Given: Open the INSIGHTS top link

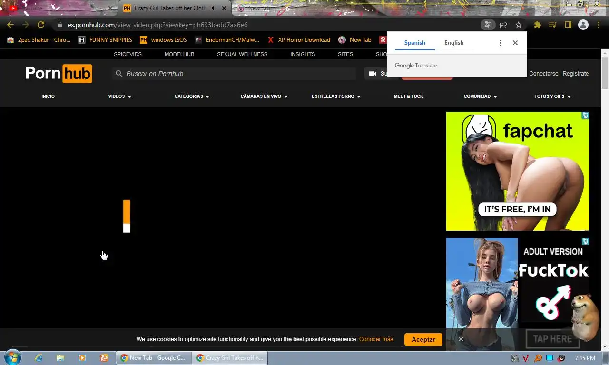Looking at the screenshot, I should pyautogui.click(x=303, y=54).
